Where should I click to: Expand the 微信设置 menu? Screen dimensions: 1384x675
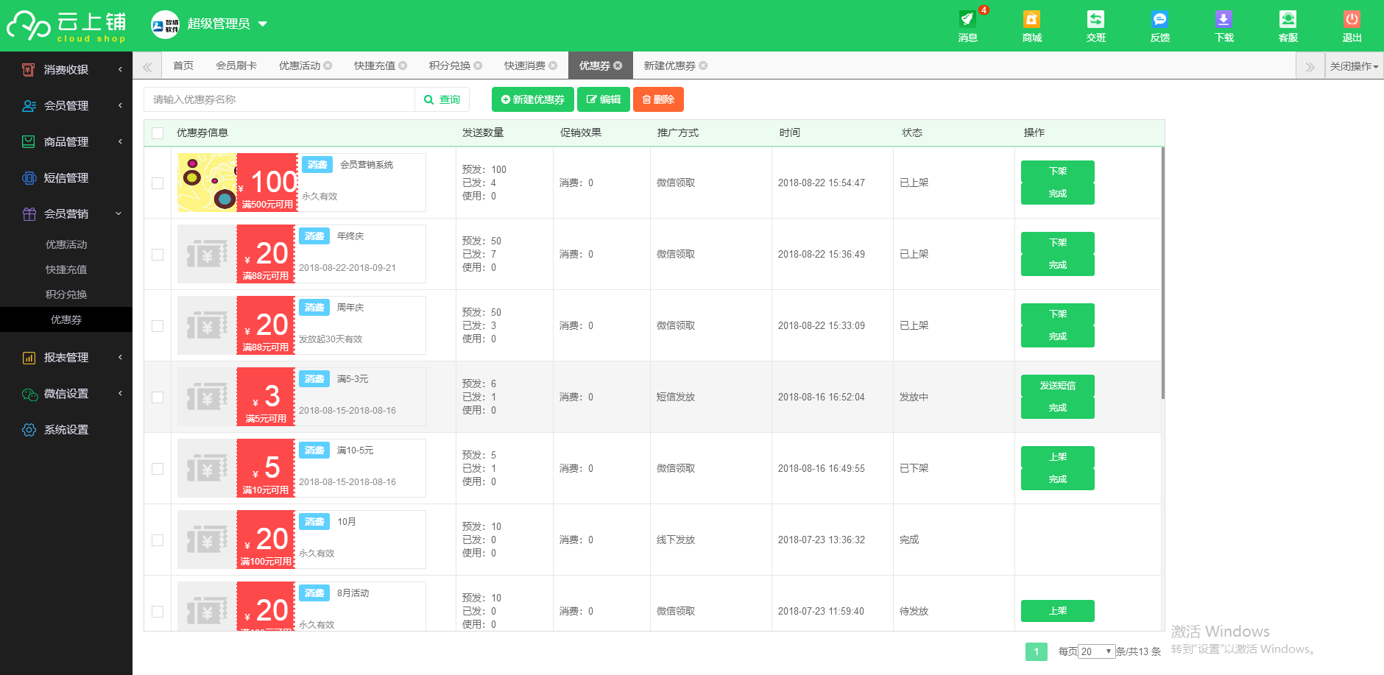(x=120, y=393)
